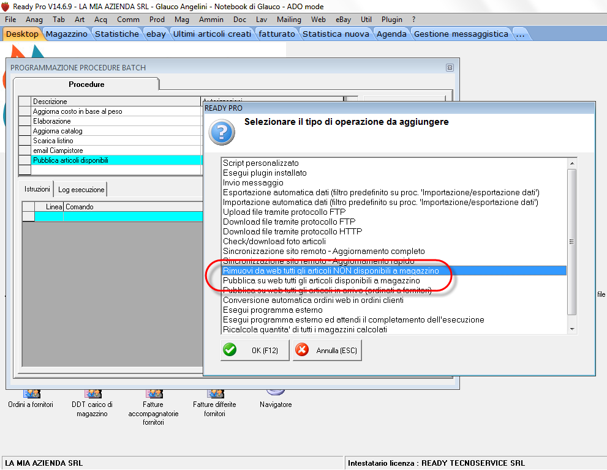Select Script personalizzato operation
This screenshot has height=470, width=607.
click(394, 163)
